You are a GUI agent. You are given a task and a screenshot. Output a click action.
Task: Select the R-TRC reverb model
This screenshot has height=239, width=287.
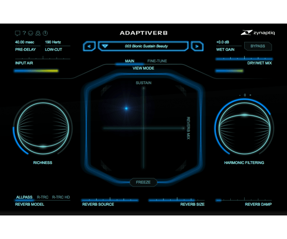pos(43,197)
